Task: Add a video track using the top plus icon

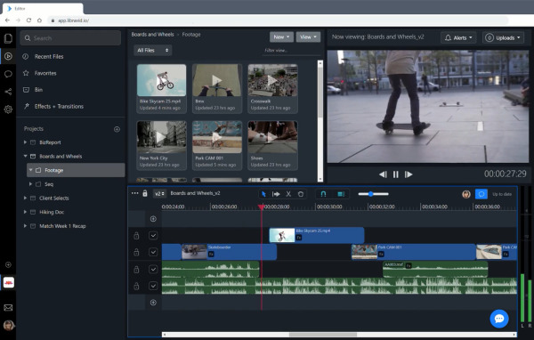Action: click(153, 219)
